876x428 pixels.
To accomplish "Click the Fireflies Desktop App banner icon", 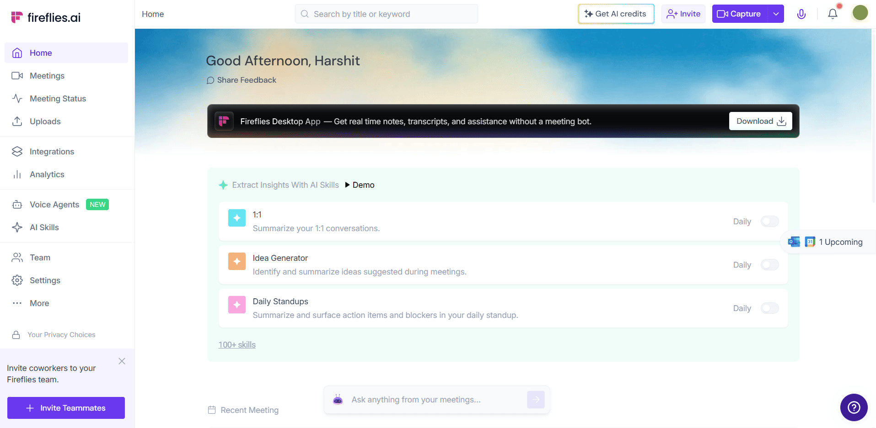I will [224, 121].
